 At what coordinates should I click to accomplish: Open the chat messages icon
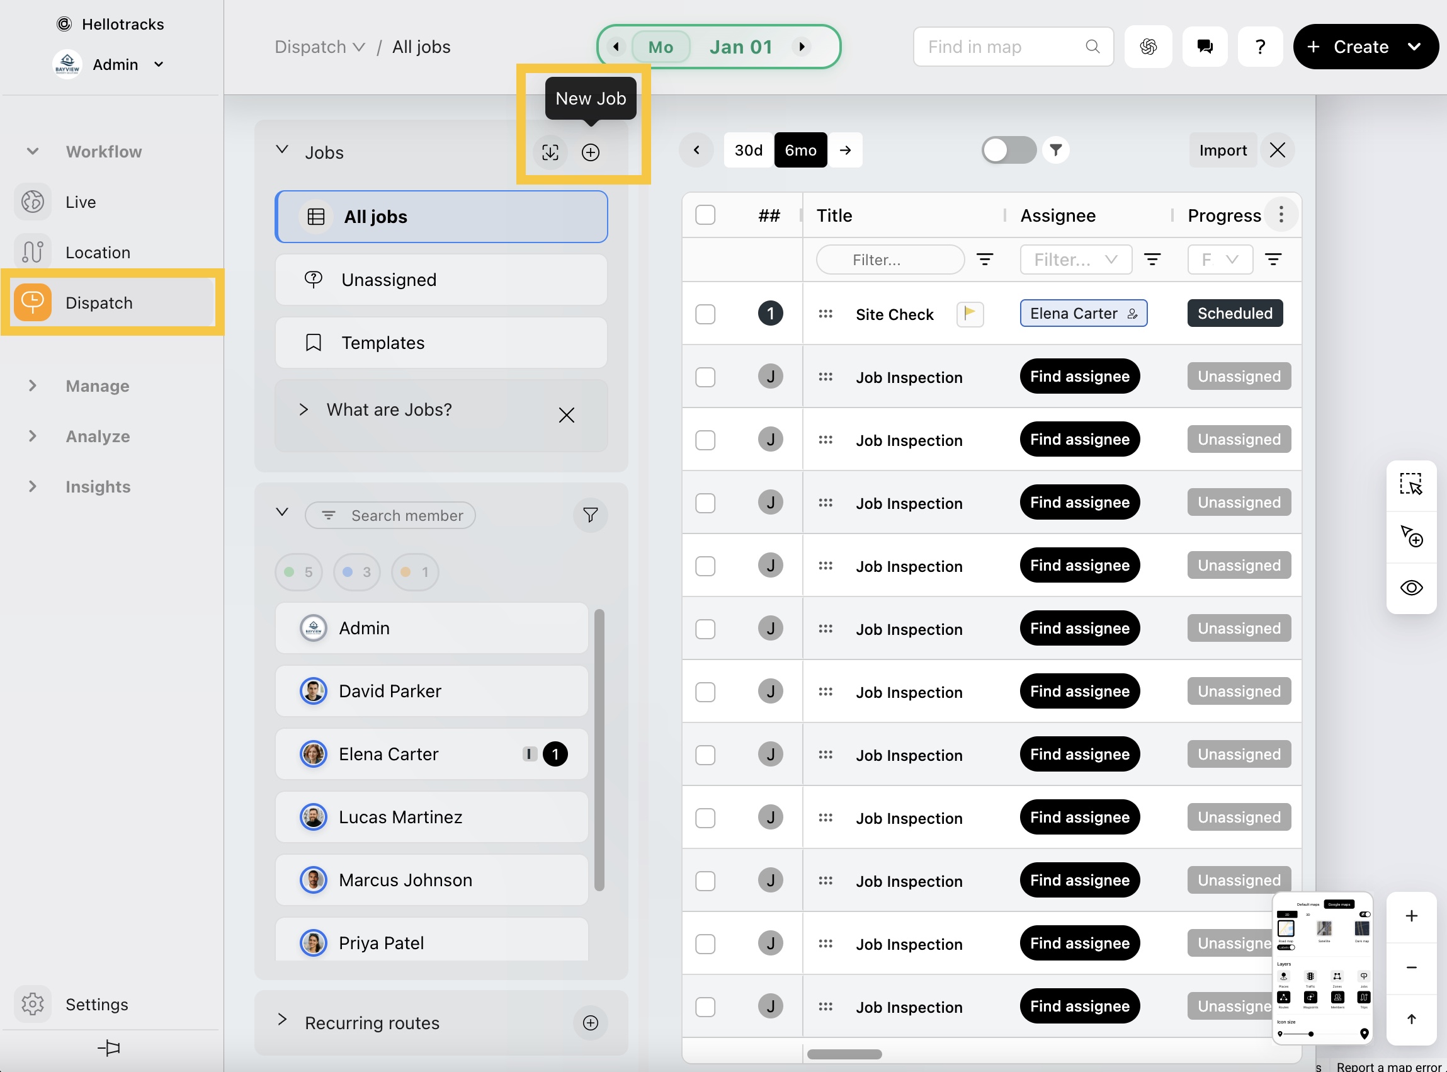click(1205, 47)
